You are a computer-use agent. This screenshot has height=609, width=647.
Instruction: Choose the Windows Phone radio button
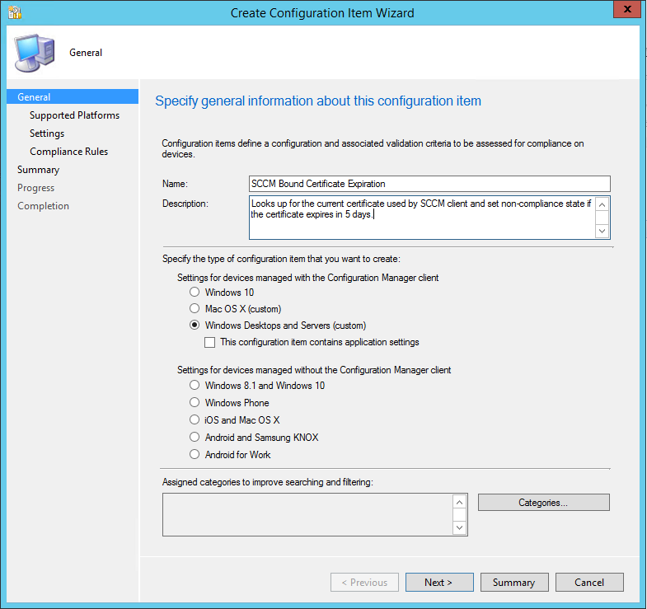(195, 402)
